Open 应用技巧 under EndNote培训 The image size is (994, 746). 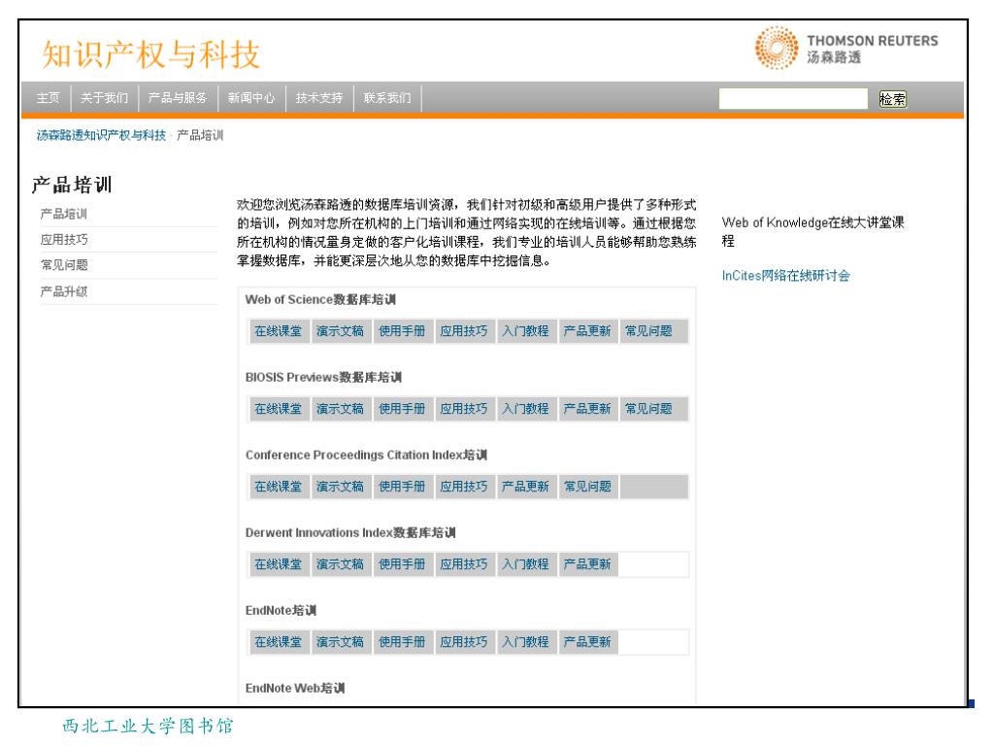pyautogui.click(x=464, y=642)
